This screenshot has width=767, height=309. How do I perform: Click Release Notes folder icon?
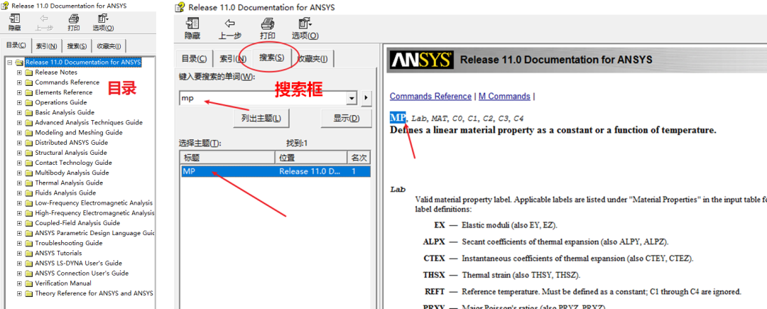(29, 72)
